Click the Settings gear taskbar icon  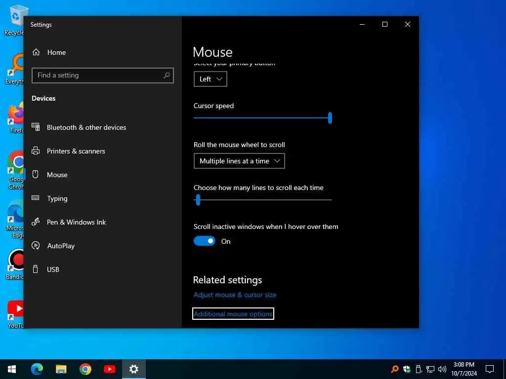pos(133,369)
